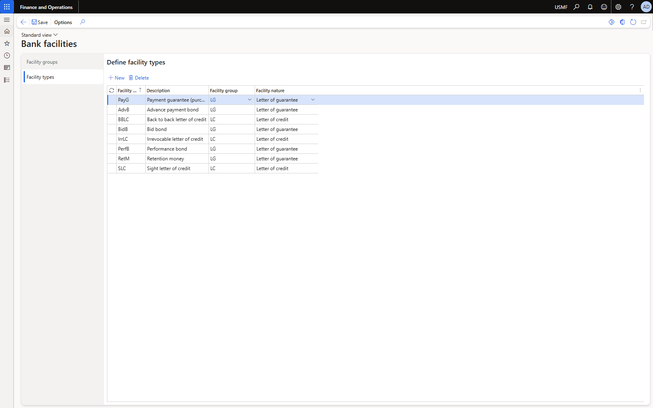Viewport: 653px width, 408px height.
Task: Open Modules list icon in sidebar
Action: (x=7, y=80)
